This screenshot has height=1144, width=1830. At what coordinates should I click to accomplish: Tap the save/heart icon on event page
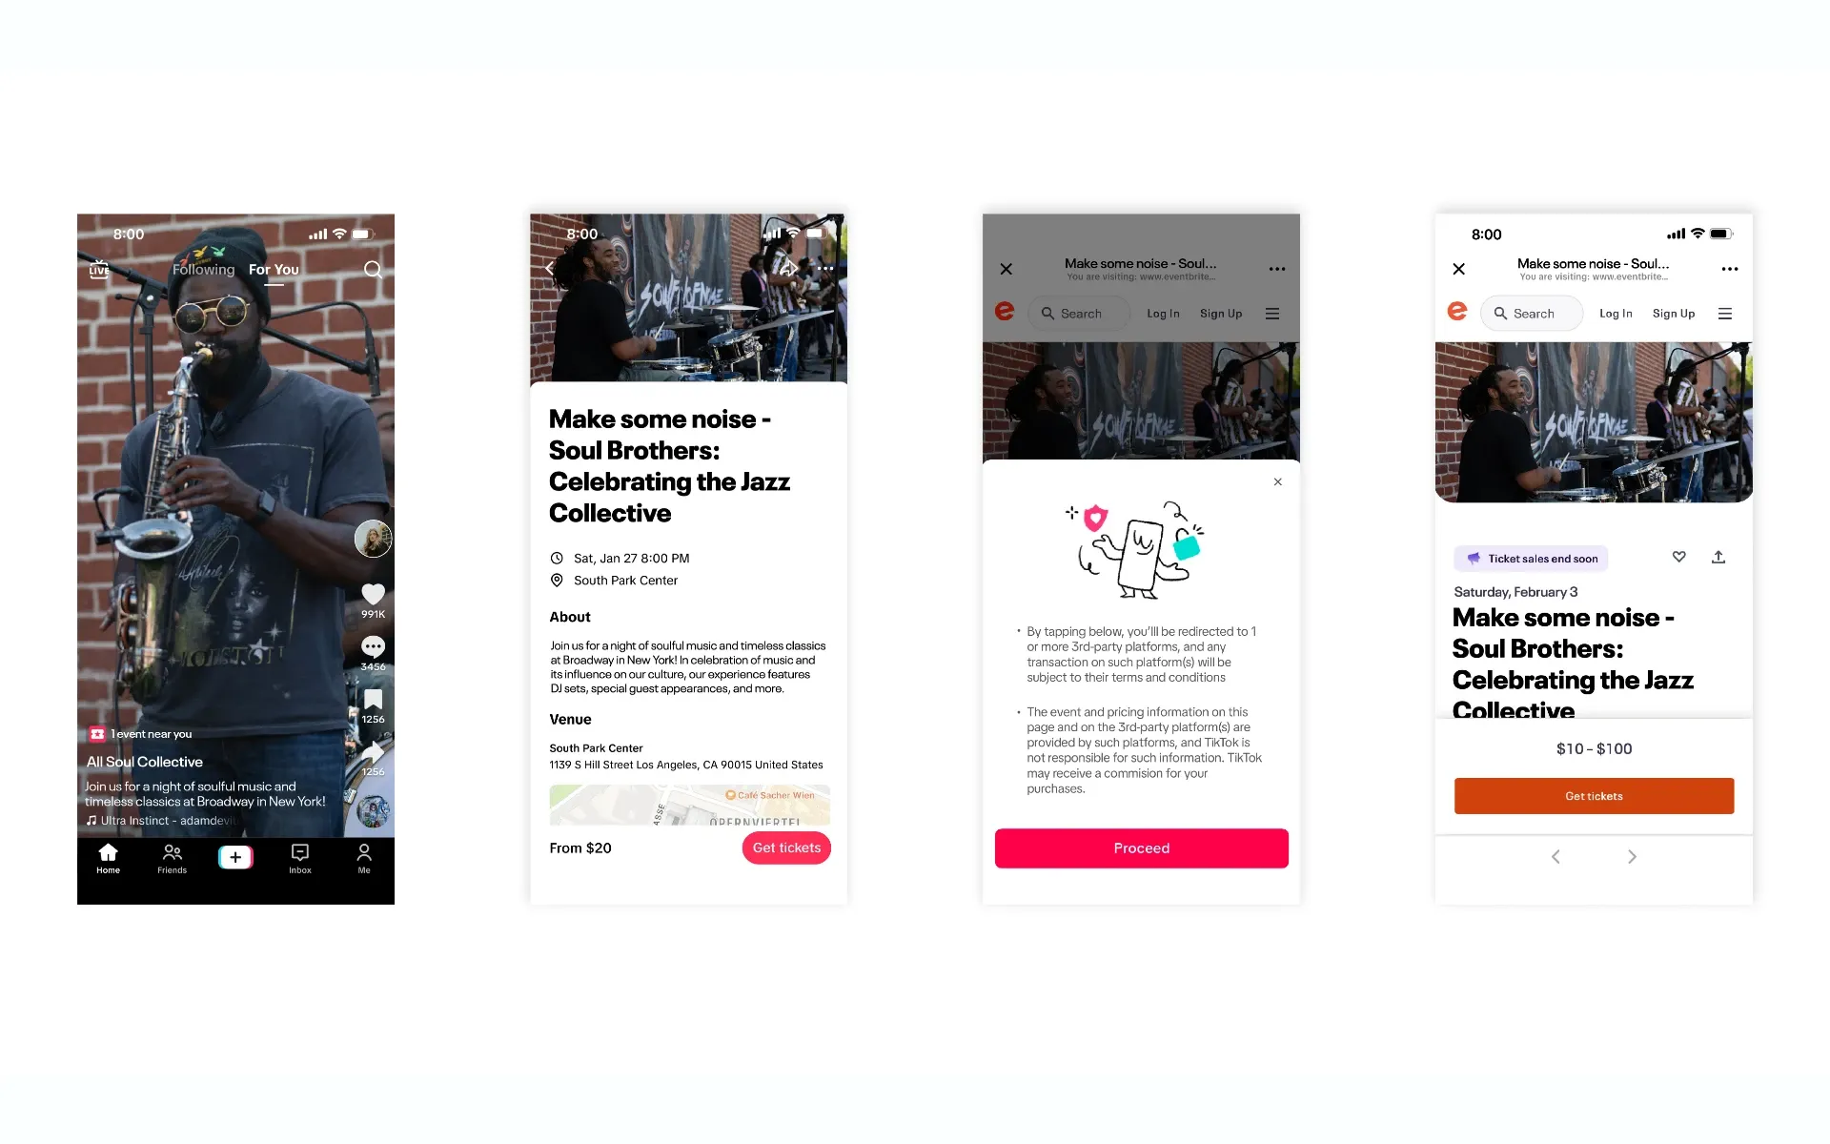(x=1678, y=558)
